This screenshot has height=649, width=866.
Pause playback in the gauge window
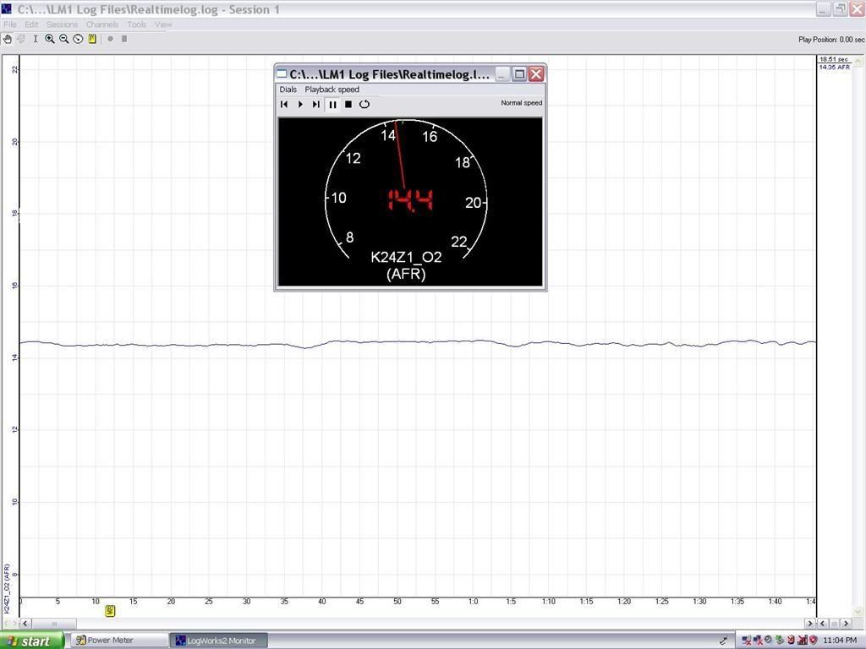click(332, 104)
